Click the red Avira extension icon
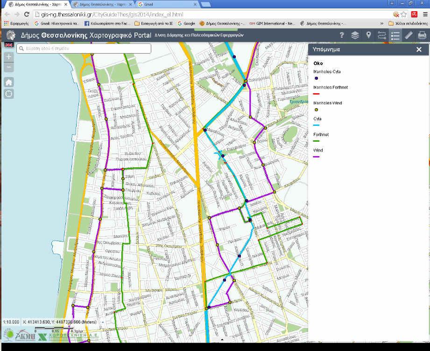Screen dimensions: 430x351 click(x=414, y=14)
